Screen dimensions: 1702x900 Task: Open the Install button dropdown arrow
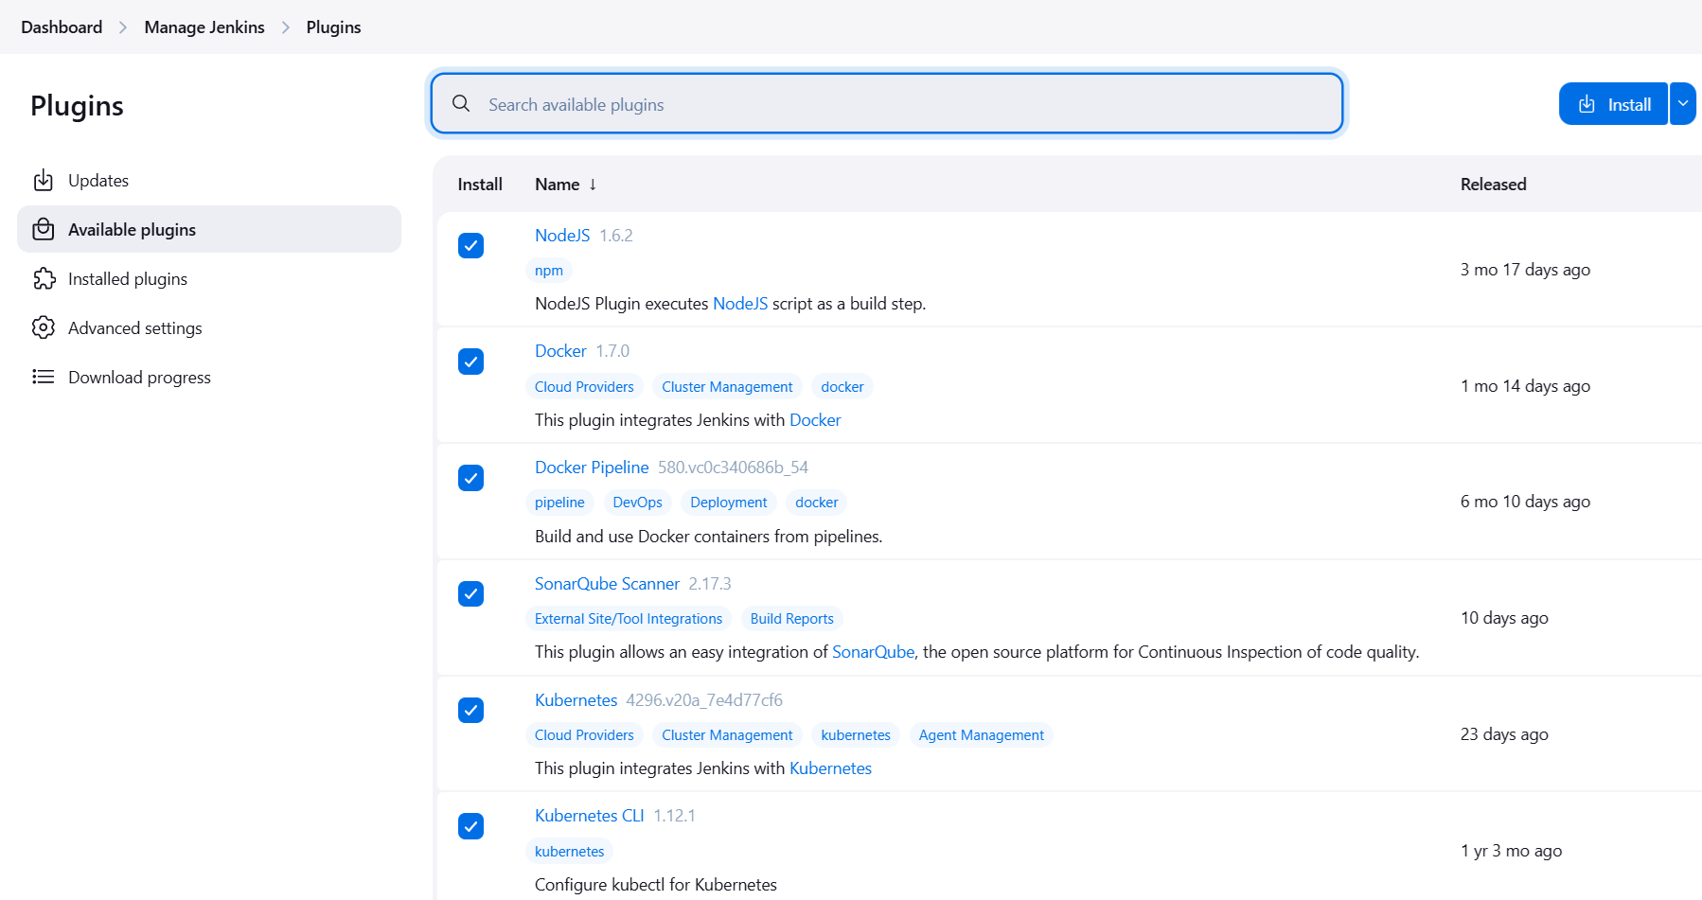[1683, 104]
